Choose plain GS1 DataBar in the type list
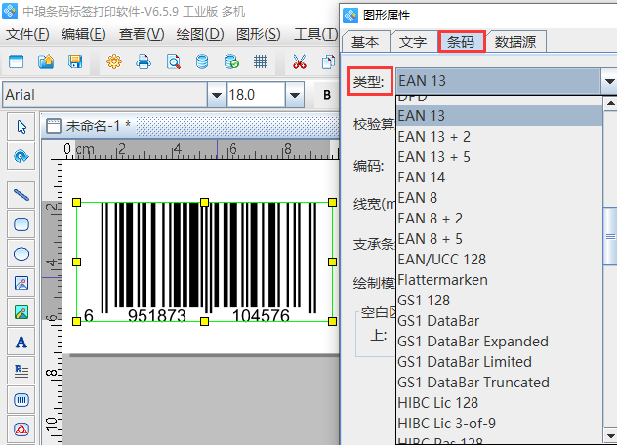 point(499,321)
